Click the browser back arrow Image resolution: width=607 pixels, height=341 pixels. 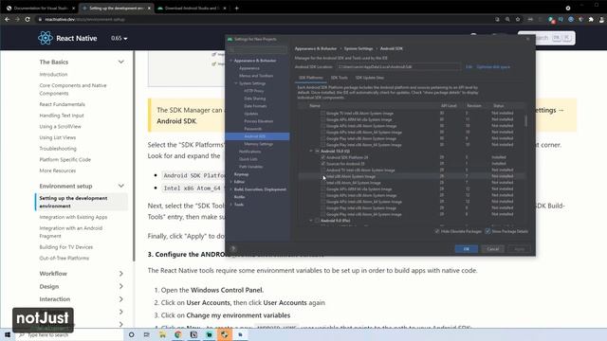click(7, 19)
